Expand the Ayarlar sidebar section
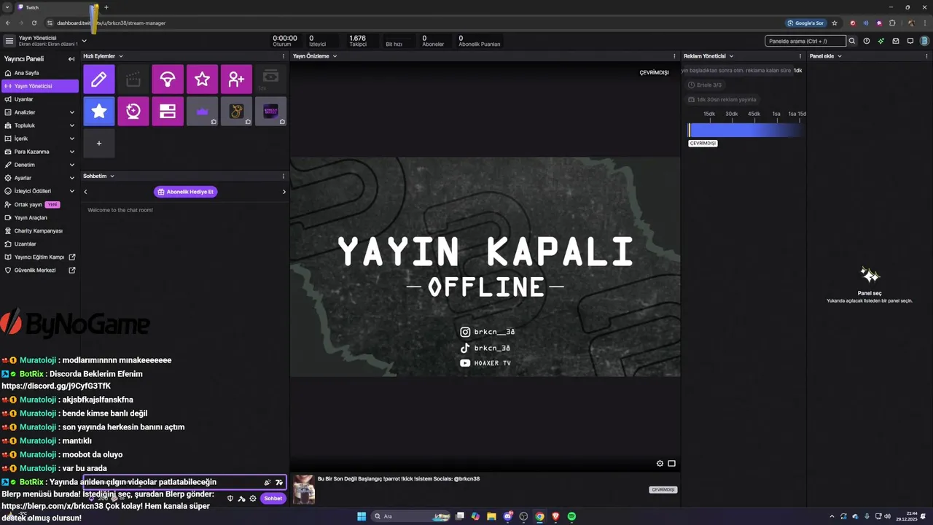This screenshot has height=525, width=933. click(x=71, y=178)
